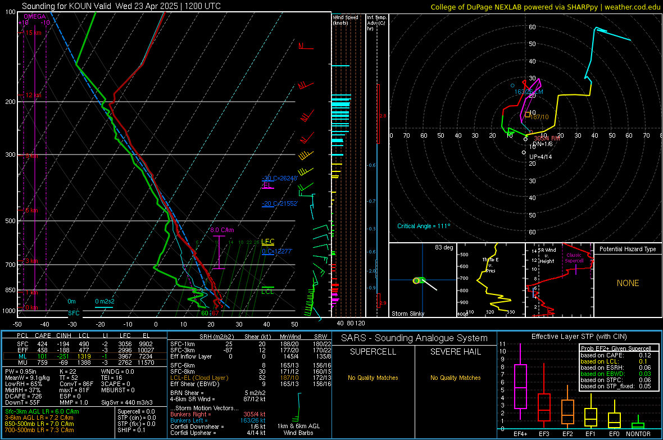Click the magenta 8.0 C/km lapse rate bracket

click(x=219, y=252)
